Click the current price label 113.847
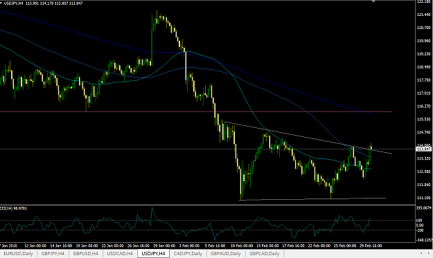Screen dimensions: 433x258 [x=423, y=149]
